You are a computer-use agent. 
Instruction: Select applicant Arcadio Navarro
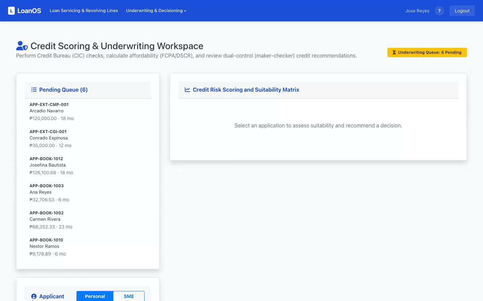tap(46, 111)
